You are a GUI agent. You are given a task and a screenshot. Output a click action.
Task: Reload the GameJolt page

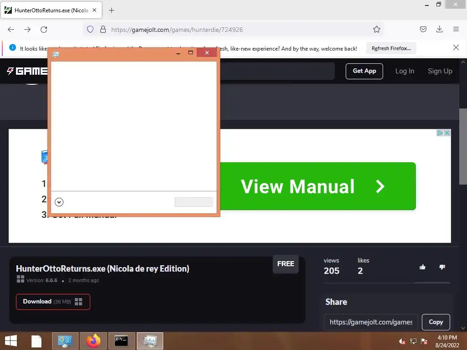click(44, 30)
